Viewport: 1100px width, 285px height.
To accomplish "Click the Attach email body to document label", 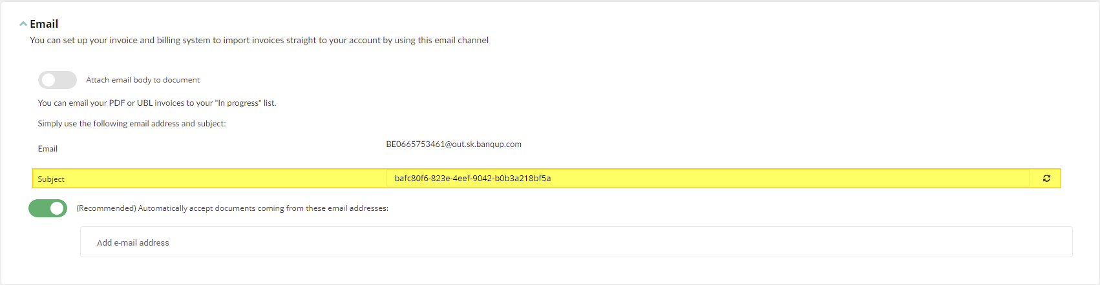I will click(143, 80).
